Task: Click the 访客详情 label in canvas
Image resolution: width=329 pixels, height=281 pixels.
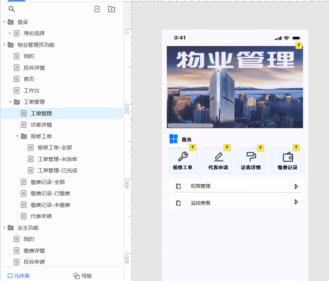Action: [x=251, y=167]
